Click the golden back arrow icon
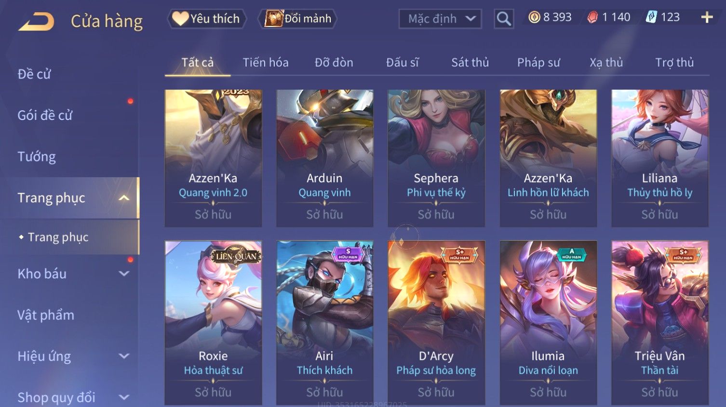This screenshot has height=407, width=726. 36,21
